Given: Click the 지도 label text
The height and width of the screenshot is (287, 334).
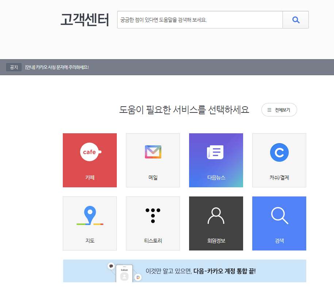Looking at the screenshot, I should (x=90, y=241).
